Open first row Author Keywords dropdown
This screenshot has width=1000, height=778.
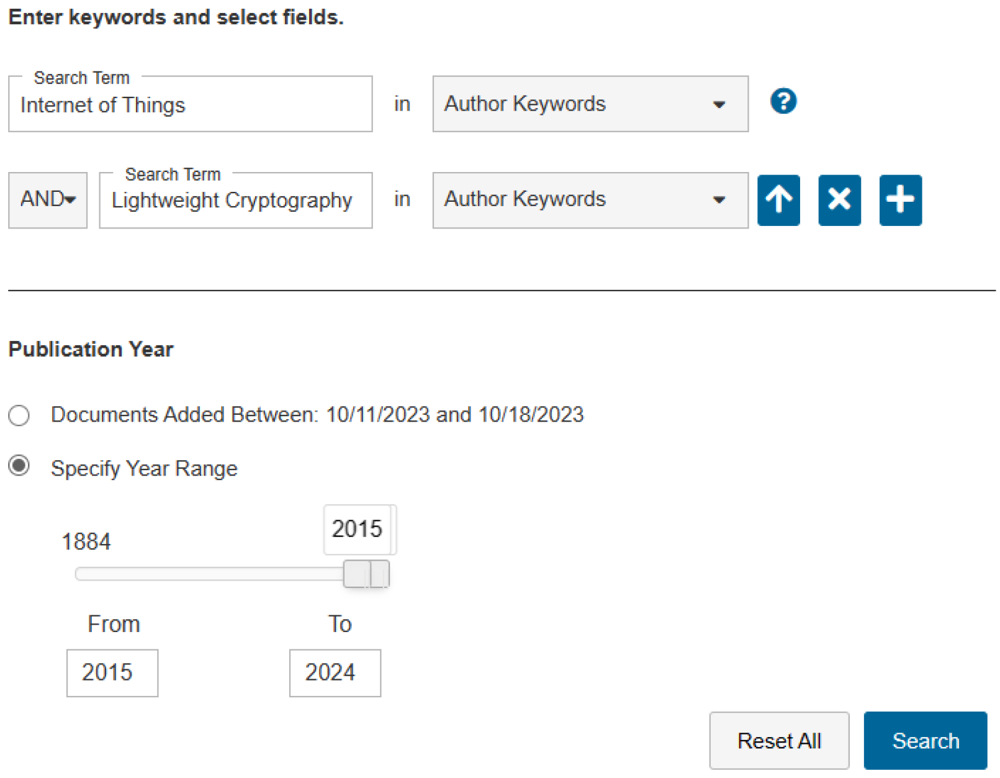[590, 104]
